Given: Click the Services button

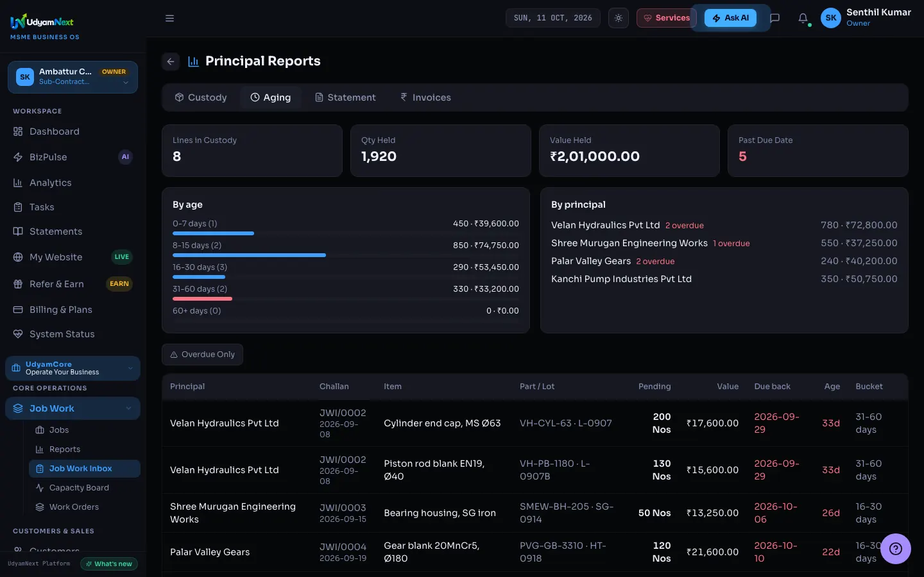Looking at the screenshot, I should [x=666, y=18].
